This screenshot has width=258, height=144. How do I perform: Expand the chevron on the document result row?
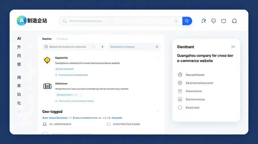click(x=158, y=84)
